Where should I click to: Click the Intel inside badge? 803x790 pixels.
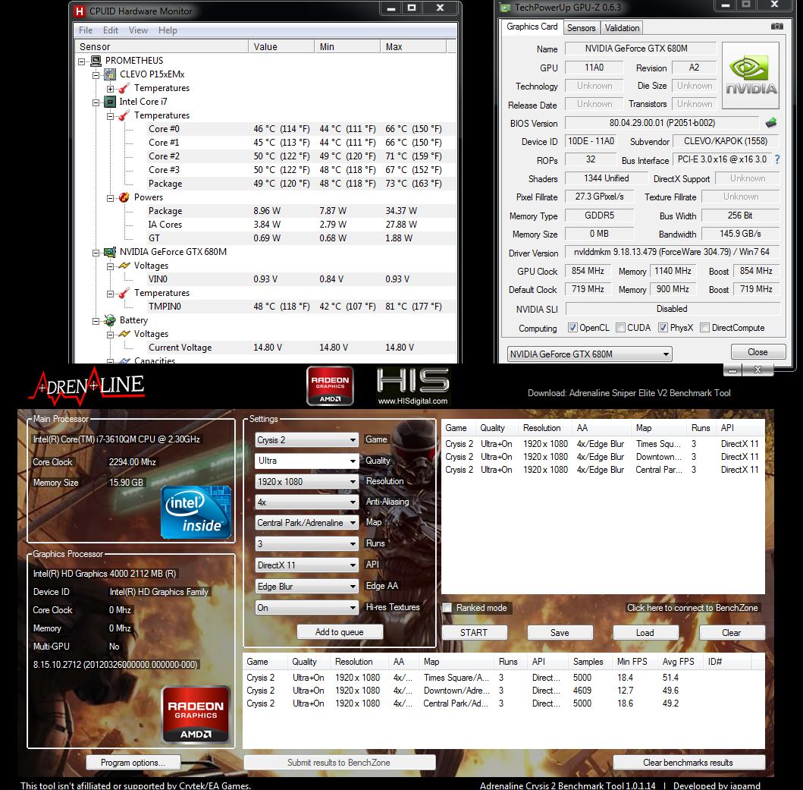(196, 512)
